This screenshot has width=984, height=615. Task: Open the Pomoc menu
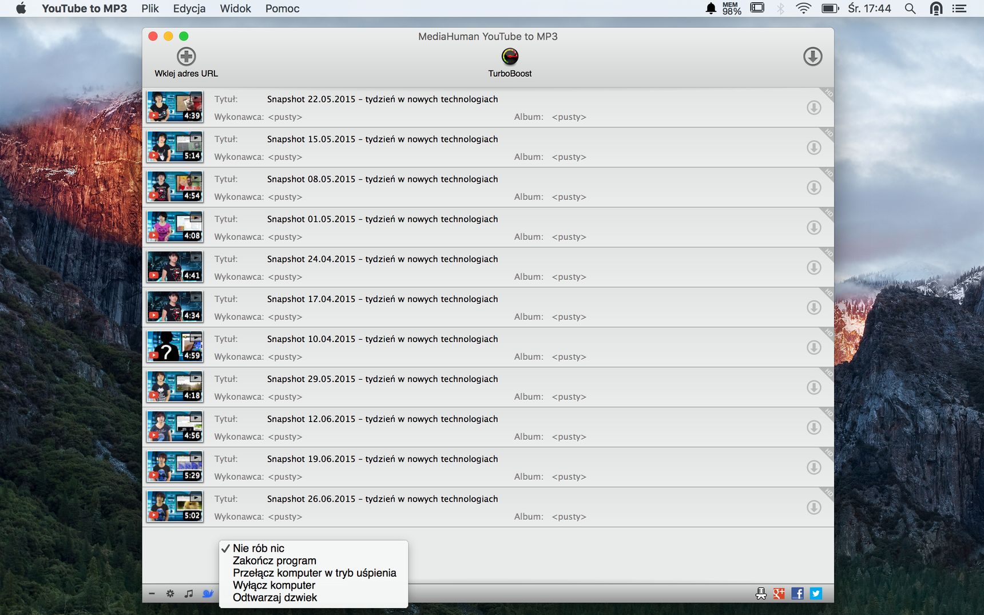[283, 9]
